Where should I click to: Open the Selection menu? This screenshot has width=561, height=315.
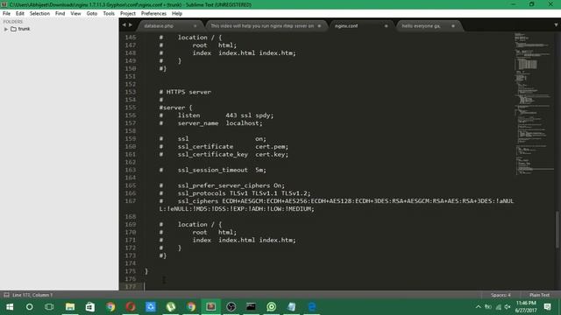(x=39, y=14)
